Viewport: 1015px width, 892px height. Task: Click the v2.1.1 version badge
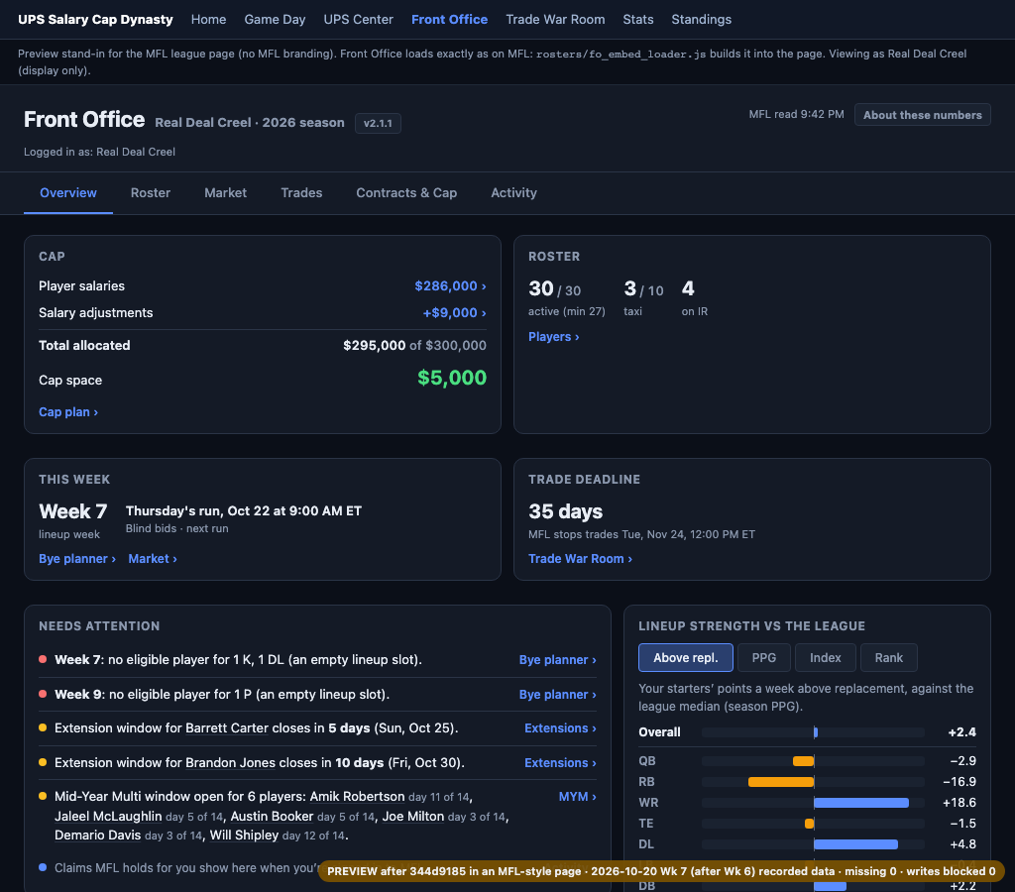378,123
